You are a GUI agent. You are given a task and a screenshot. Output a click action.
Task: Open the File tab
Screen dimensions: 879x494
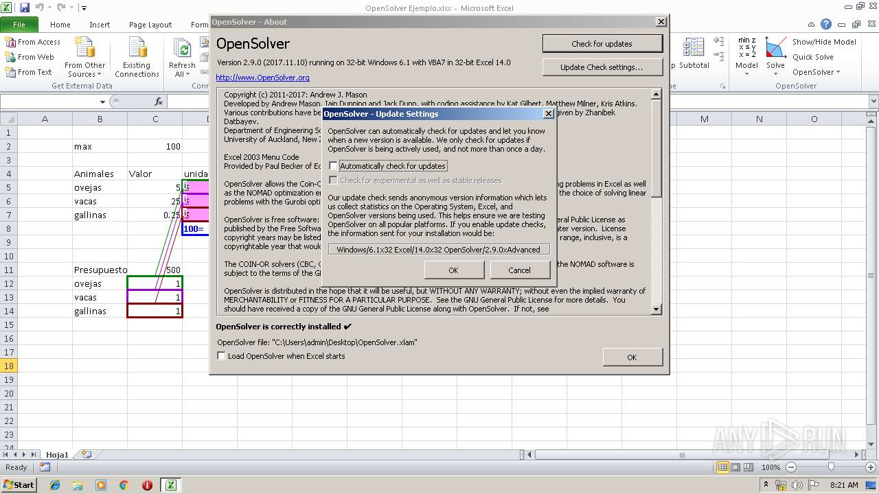point(19,25)
